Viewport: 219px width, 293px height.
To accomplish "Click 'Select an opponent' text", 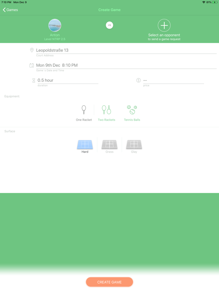I will (x=164, y=35).
